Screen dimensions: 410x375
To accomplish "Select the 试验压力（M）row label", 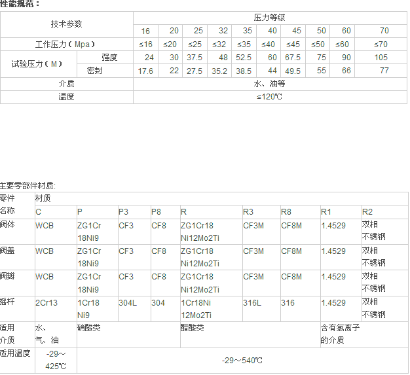I will coord(38,64).
